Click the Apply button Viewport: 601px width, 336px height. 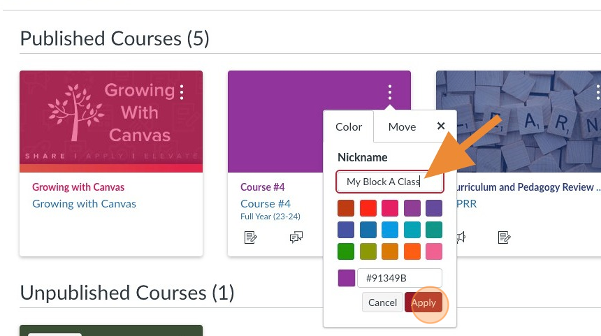[423, 302]
